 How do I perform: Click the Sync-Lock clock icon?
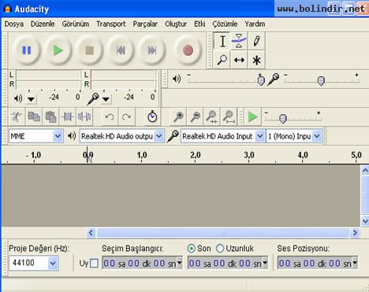pyautogui.click(x=152, y=116)
